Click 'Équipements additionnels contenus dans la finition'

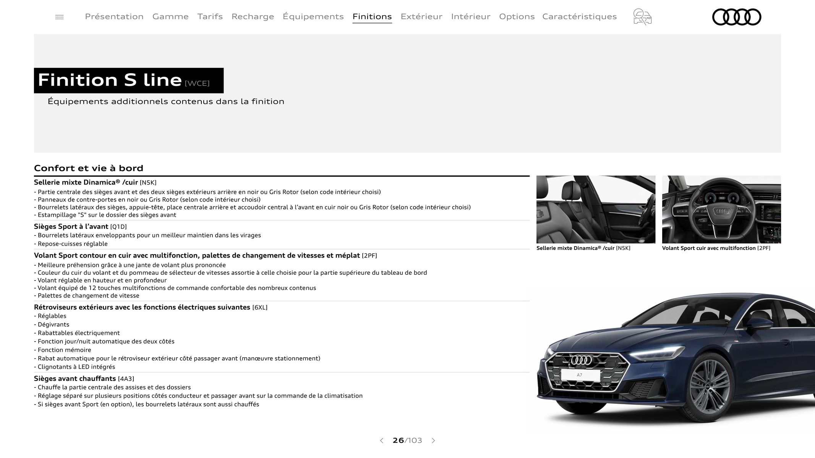point(166,102)
